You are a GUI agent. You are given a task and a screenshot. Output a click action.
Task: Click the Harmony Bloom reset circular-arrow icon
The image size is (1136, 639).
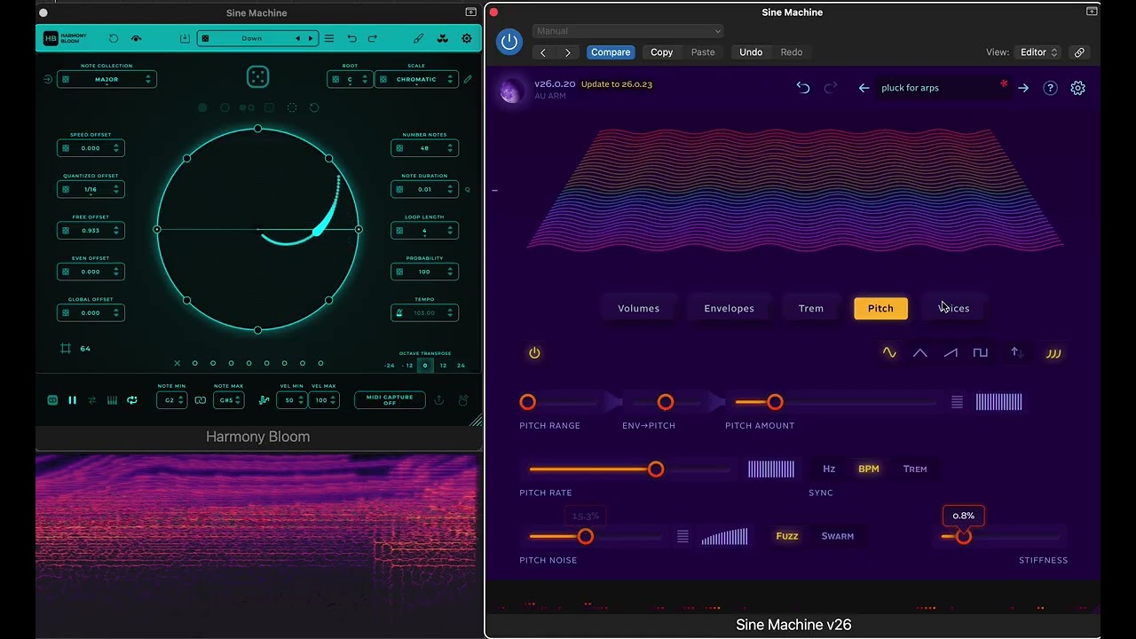[x=114, y=39]
